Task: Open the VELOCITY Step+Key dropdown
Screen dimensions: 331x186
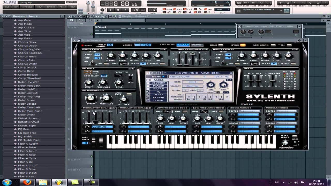Action: pos(192,86)
